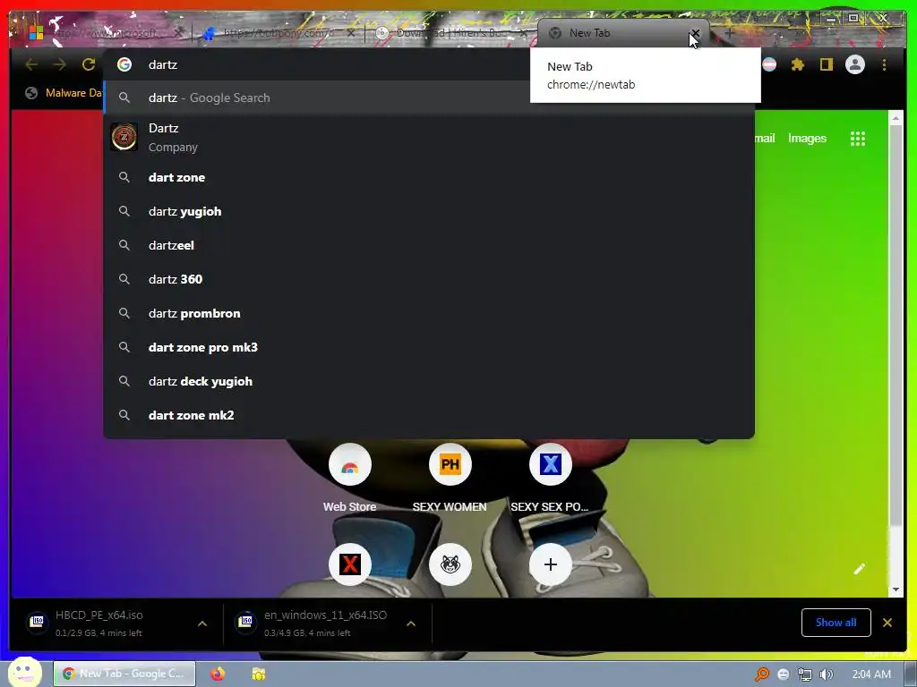The image size is (917, 687).
Task: Click the orange magnifier tray icon
Action: pyautogui.click(x=761, y=674)
